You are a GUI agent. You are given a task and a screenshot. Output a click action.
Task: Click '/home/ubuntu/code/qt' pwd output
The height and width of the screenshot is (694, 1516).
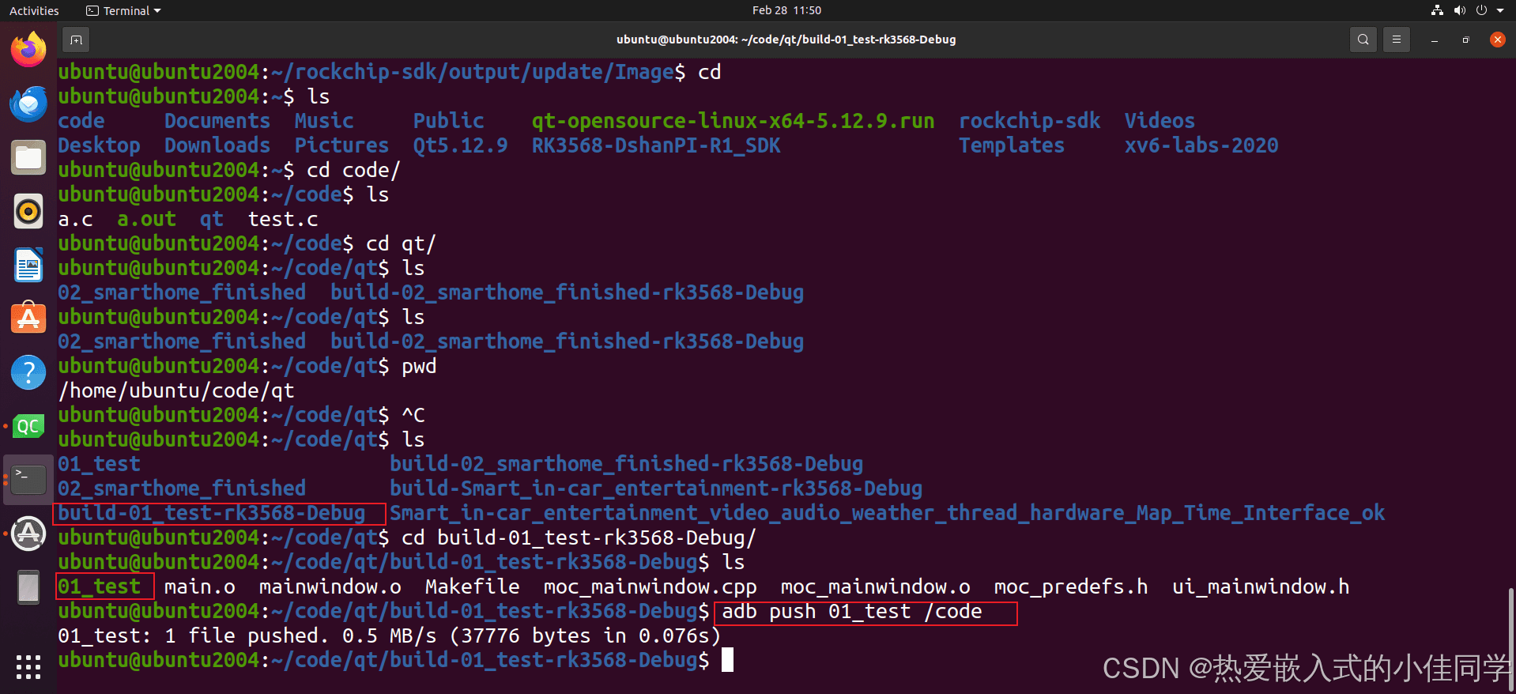(176, 390)
